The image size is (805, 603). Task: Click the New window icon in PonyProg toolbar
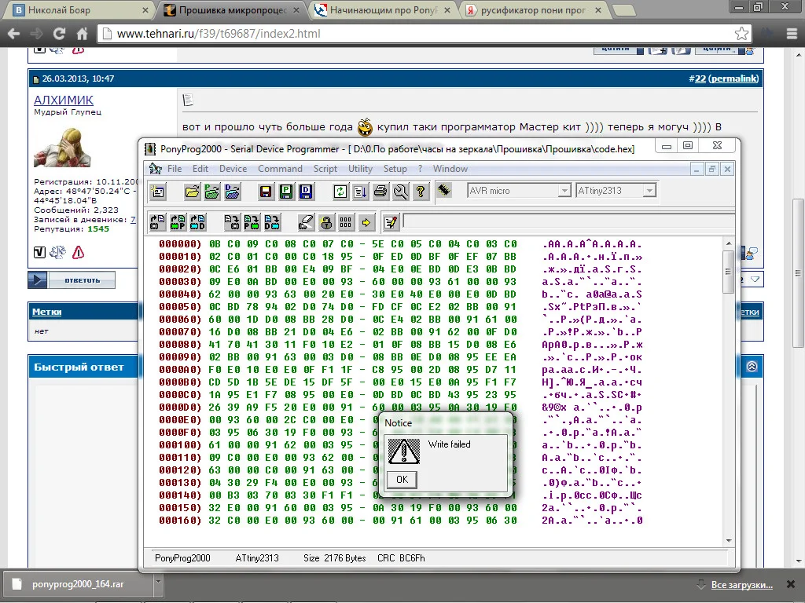pos(157,192)
